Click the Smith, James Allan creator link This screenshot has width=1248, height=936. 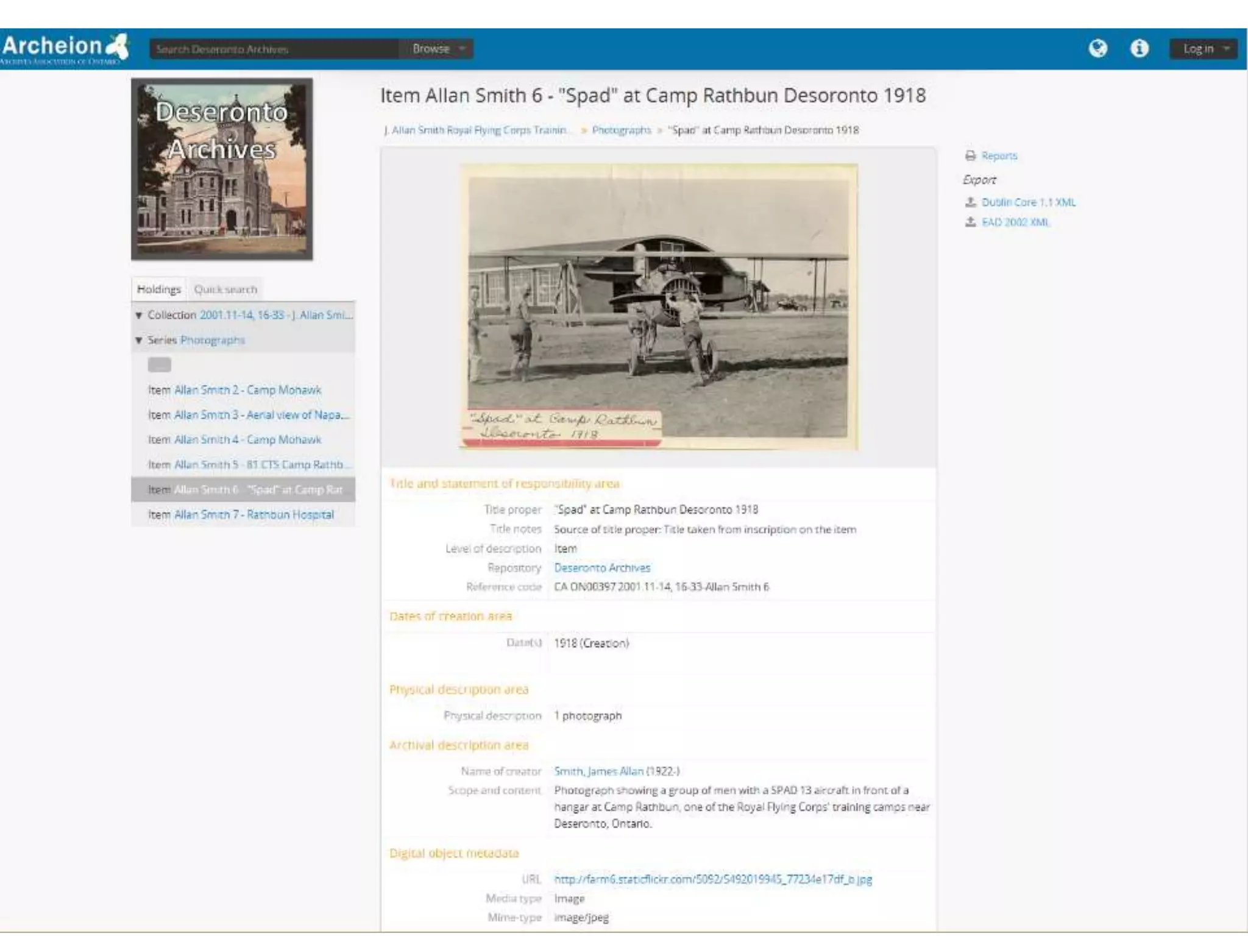(x=598, y=771)
